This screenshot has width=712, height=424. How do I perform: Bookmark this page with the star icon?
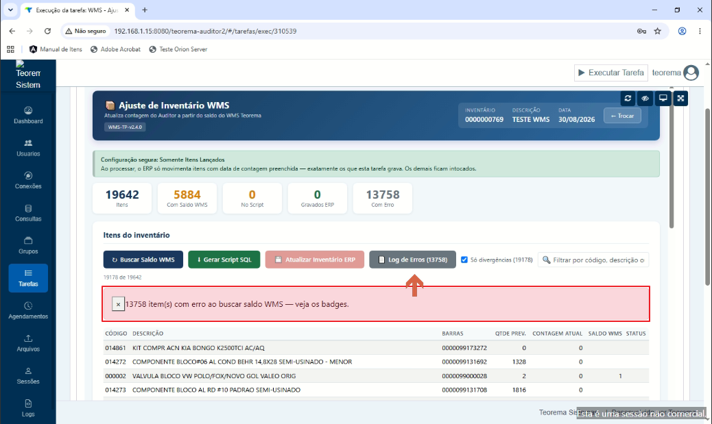tap(658, 32)
